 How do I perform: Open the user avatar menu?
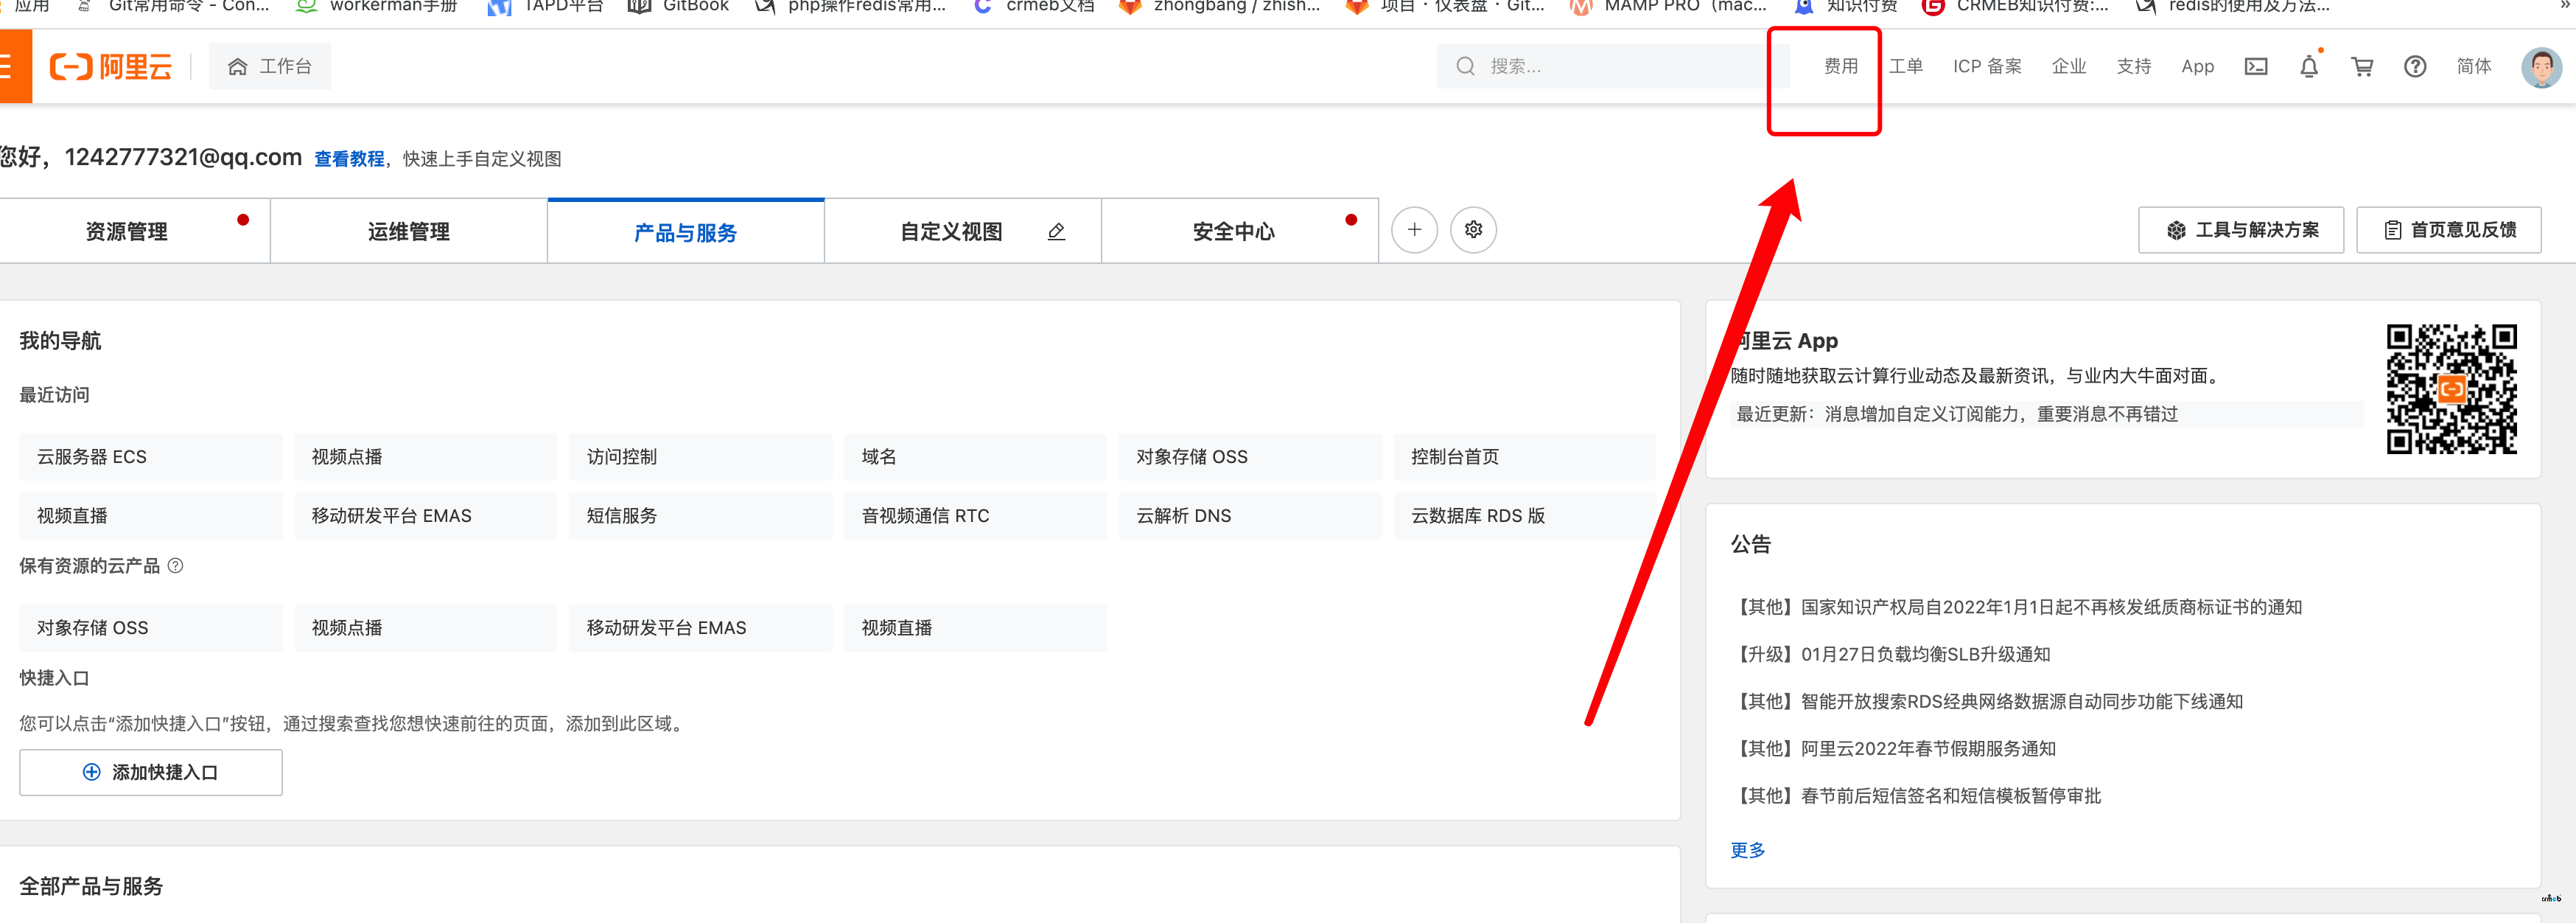2541,67
